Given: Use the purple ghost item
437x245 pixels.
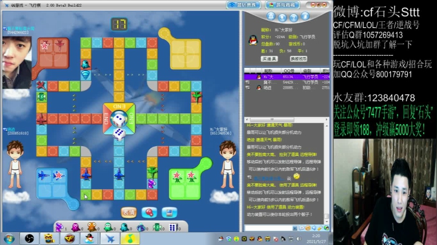Looking at the screenshot, I should point(75,227).
